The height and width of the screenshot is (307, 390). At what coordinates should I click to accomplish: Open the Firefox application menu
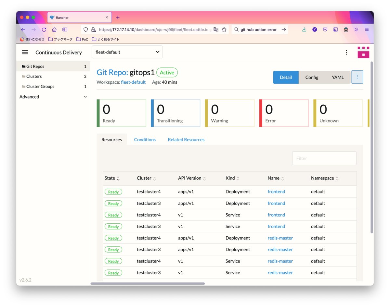tap(367, 30)
